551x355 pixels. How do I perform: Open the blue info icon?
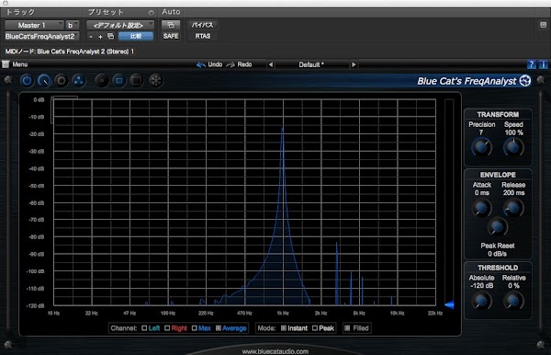click(x=543, y=64)
